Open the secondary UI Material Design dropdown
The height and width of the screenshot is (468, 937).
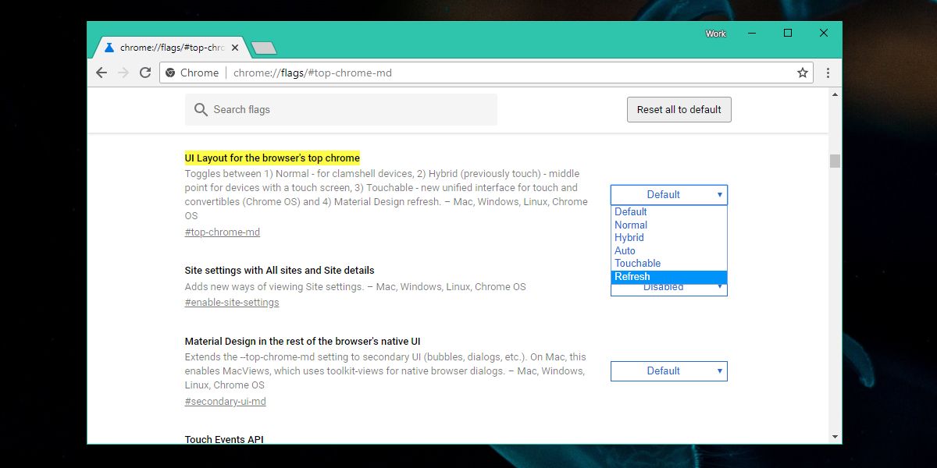(669, 371)
